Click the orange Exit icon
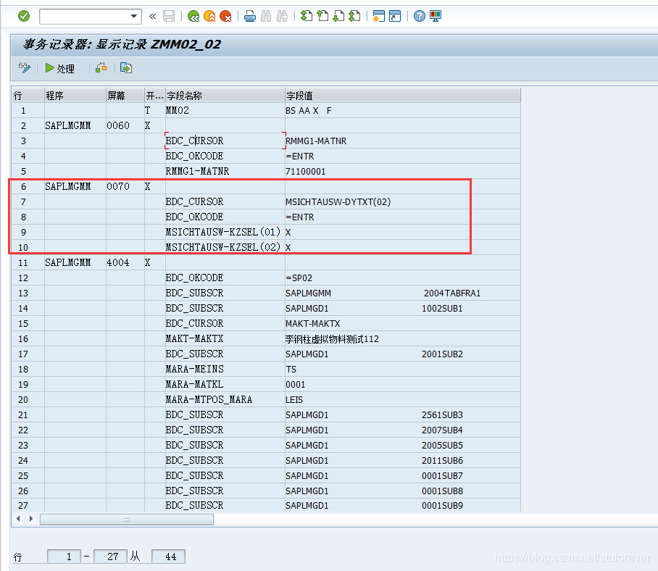This screenshot has width=658, height=571. pyautogui.click(x=209, y=17)
